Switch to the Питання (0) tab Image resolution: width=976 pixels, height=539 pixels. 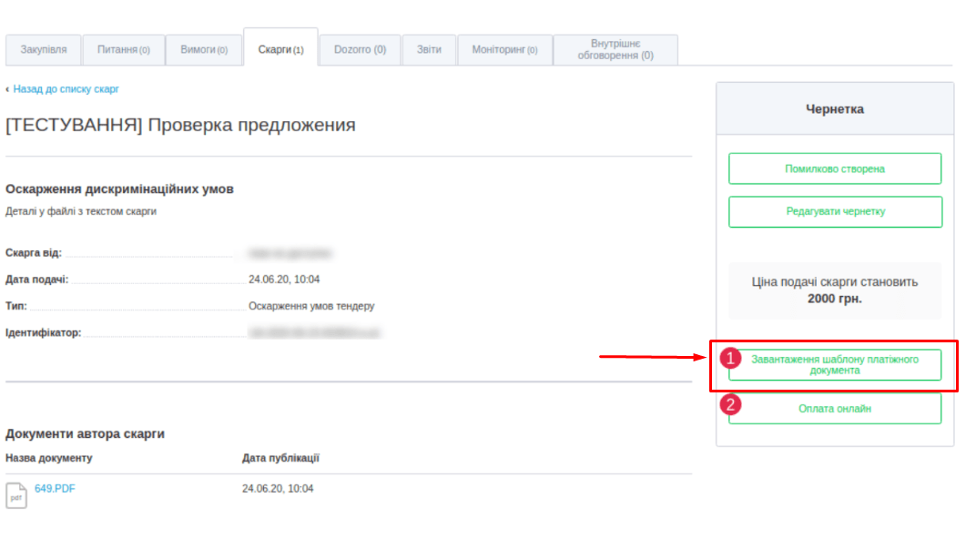(124, 50)
